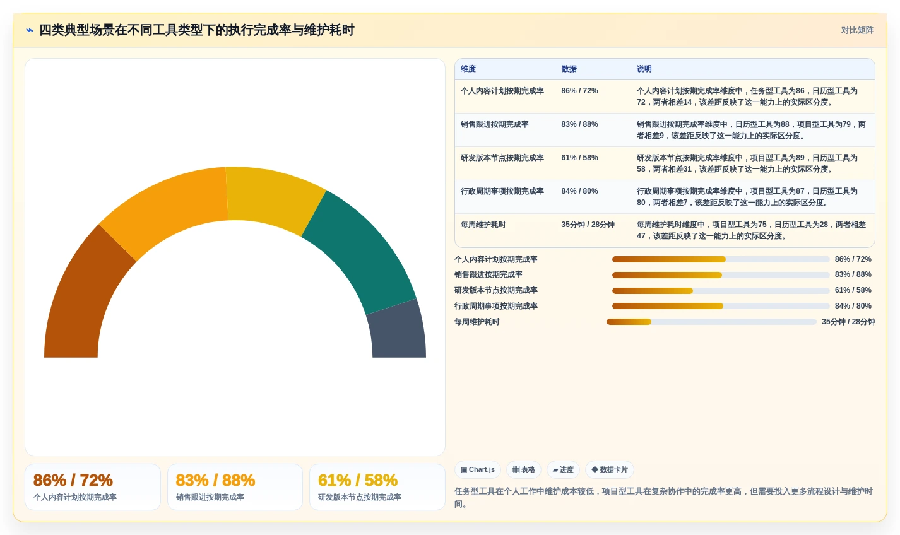Select the 表格 tag chip

pos(524,470)
